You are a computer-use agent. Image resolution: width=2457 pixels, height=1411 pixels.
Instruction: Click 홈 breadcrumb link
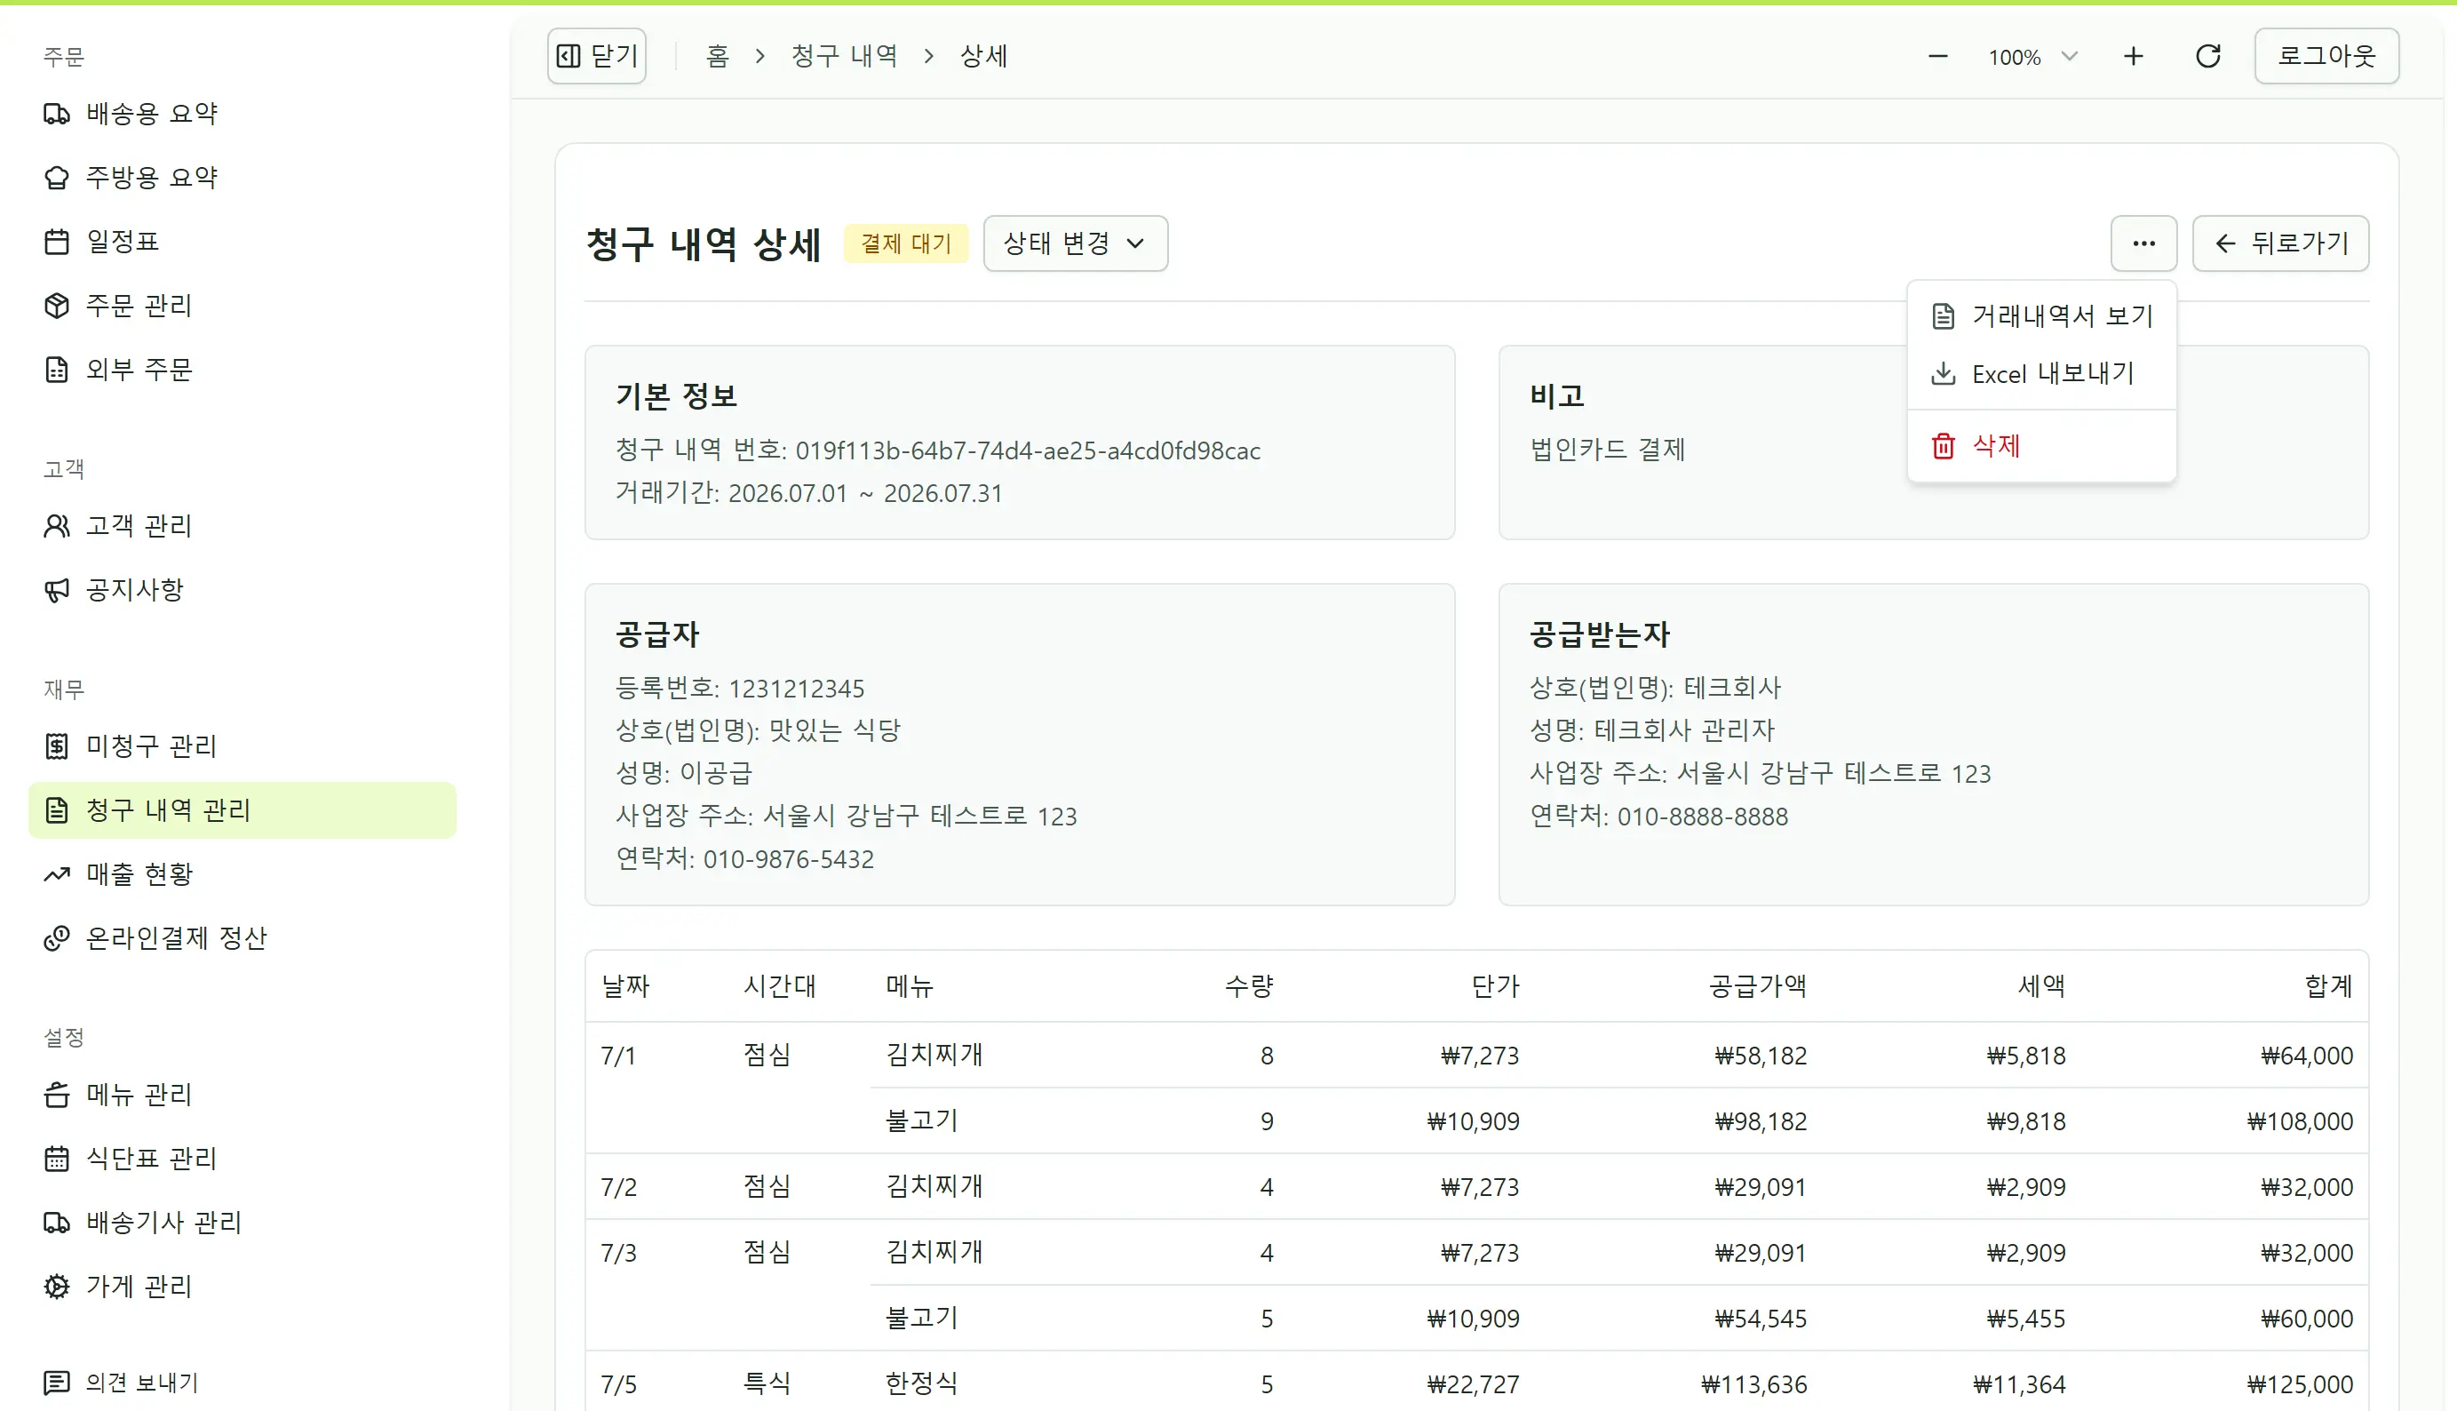(717, 56)
